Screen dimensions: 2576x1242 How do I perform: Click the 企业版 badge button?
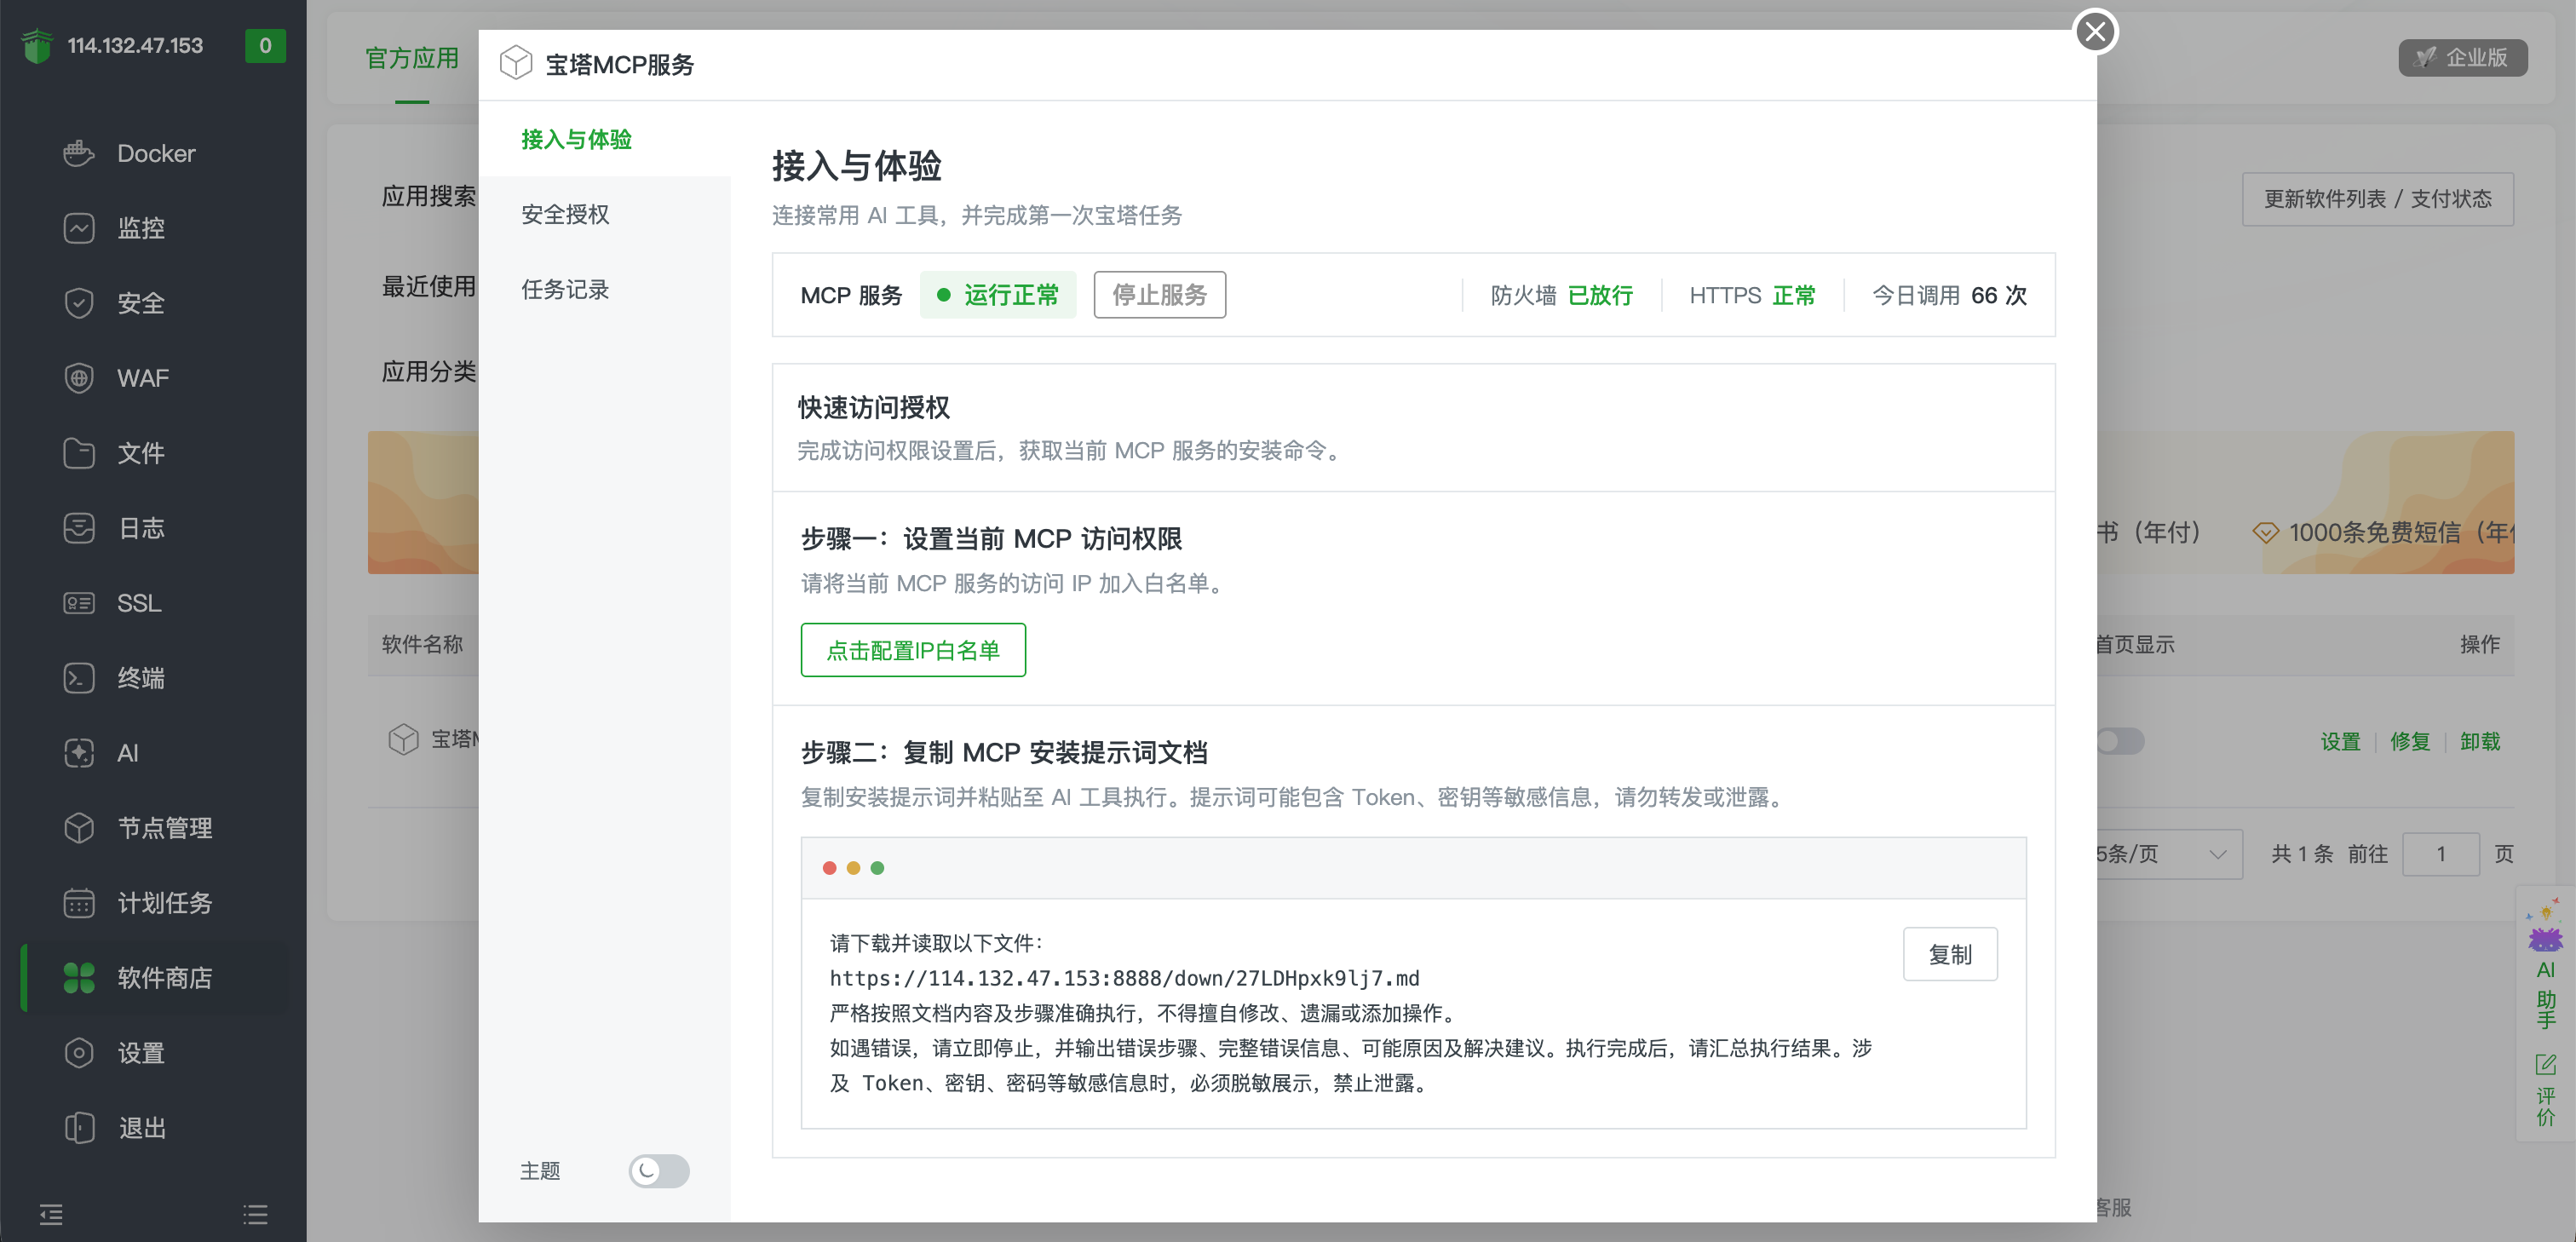[x=2462, y=58]
